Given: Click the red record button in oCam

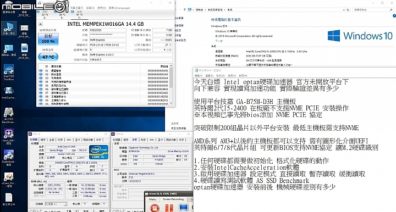Looking at the screenshot, I should click(x=155, y=208).
